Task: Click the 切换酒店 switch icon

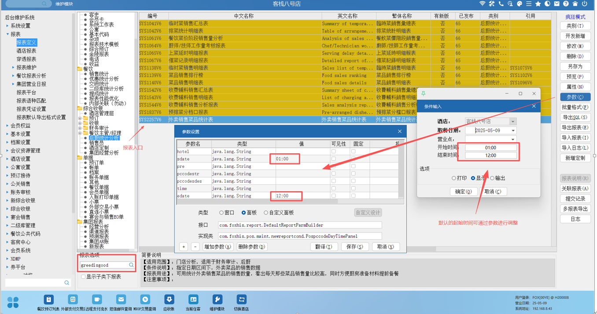Action: 241,300
